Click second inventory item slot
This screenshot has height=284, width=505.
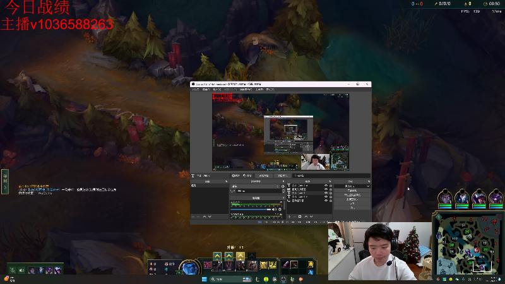294,264
